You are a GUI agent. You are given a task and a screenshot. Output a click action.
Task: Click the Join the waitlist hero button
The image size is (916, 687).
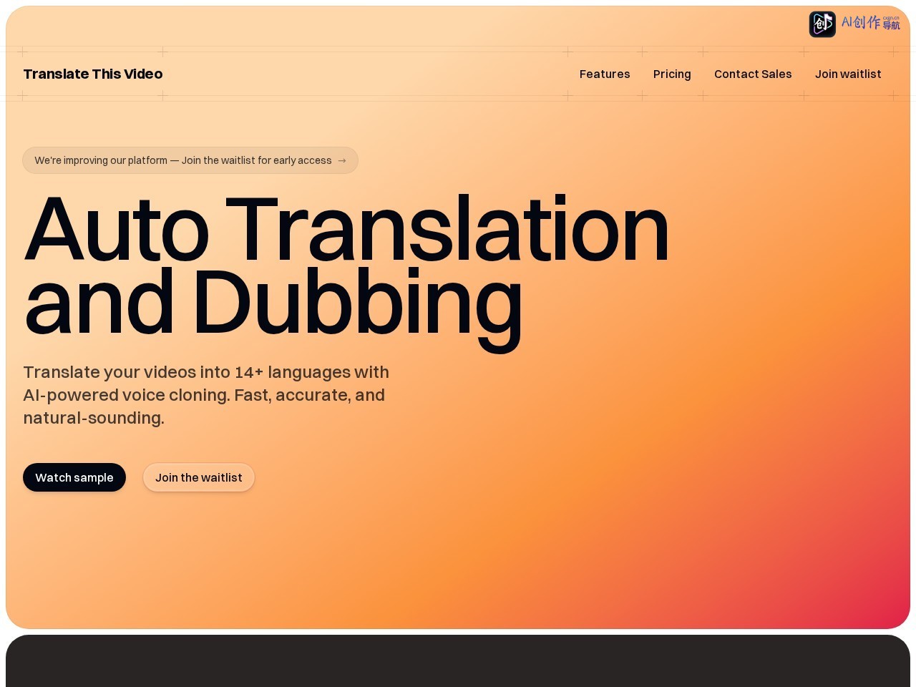click(199, 477)
